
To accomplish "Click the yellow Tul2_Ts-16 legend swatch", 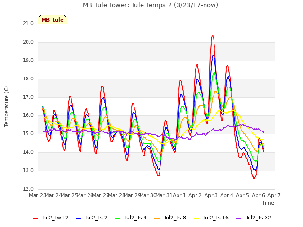I will click(x=196, y=218).
